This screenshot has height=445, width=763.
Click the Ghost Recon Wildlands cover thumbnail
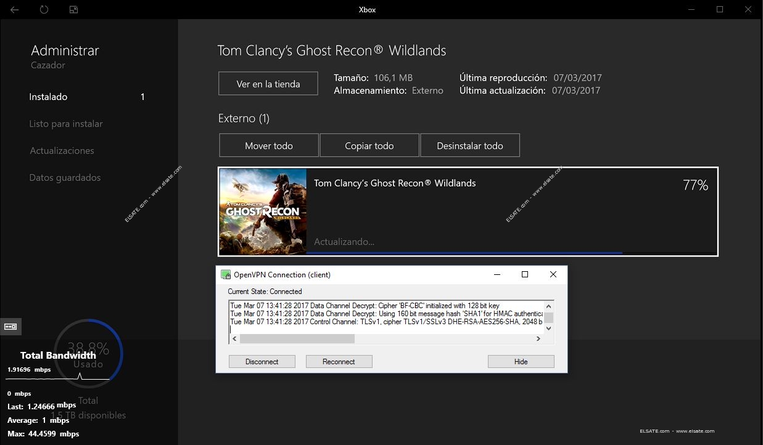(x=263, y=211)
